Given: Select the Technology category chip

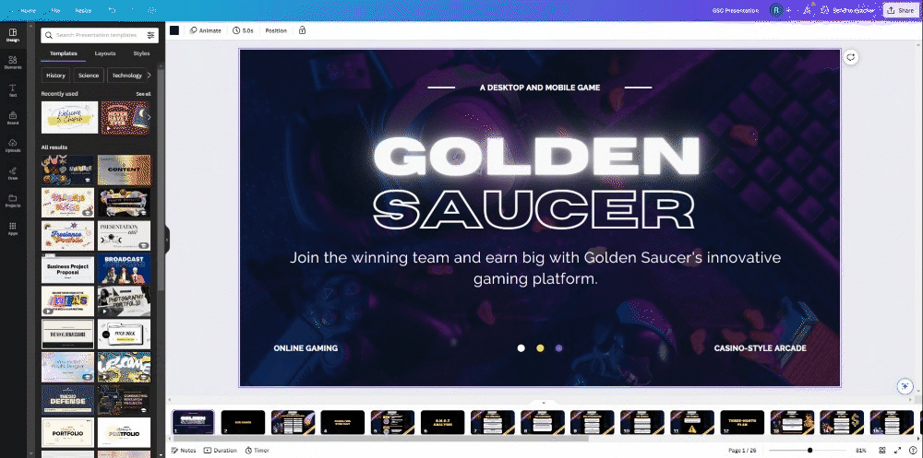Looking at the screenshot, I should click(x=126, y=76).
